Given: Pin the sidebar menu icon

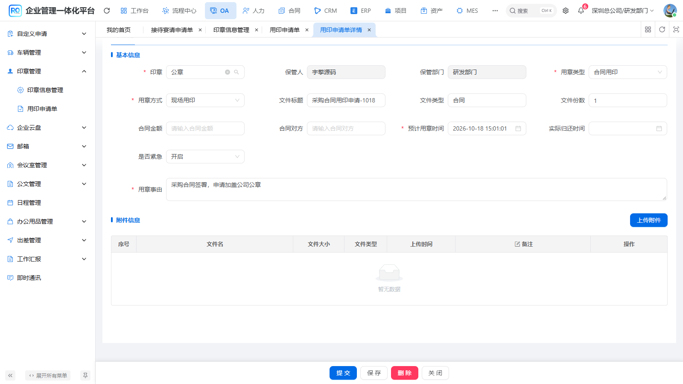Looking at the screenshot, I should click(x=85, y=375).
